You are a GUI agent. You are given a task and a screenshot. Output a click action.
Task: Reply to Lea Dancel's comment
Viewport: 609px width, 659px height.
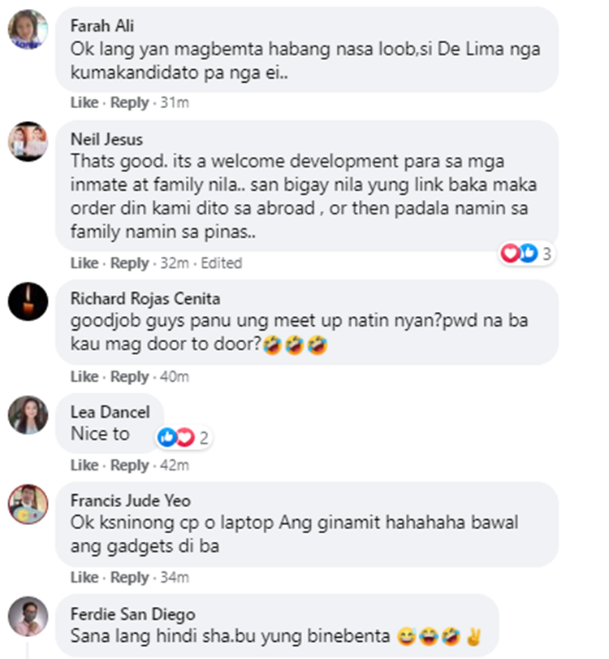(x=129, y=466)
